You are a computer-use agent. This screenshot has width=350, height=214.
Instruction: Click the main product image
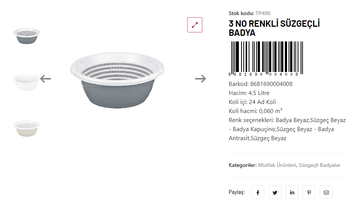[x=118, y=80]
